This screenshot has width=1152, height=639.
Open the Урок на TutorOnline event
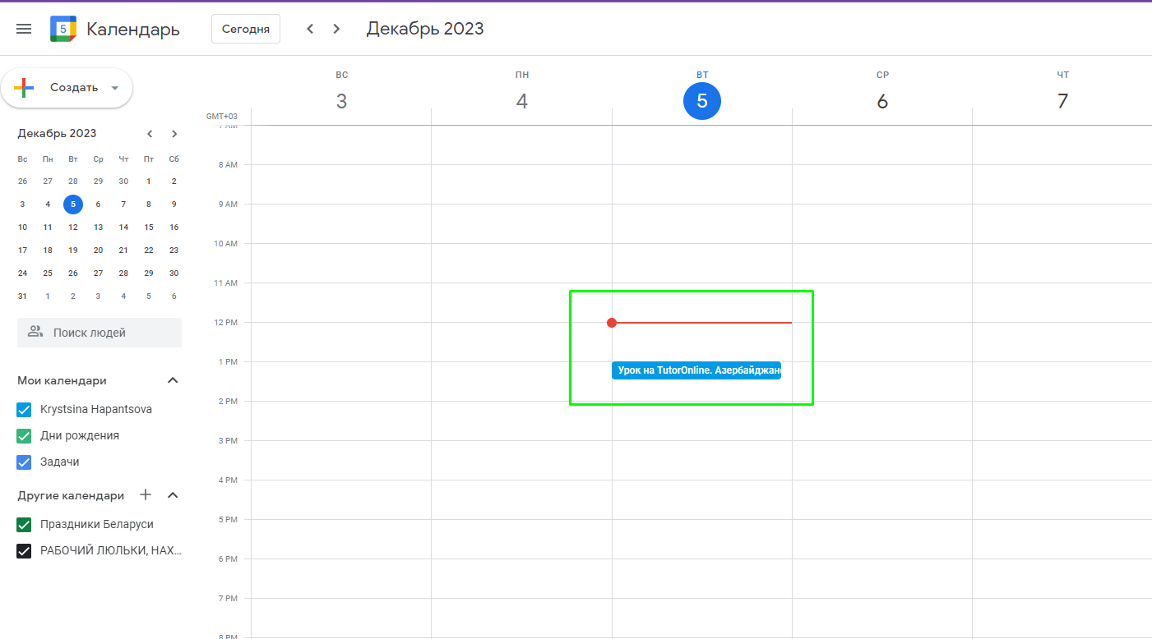pyautogui.click(x=696, y=370)
